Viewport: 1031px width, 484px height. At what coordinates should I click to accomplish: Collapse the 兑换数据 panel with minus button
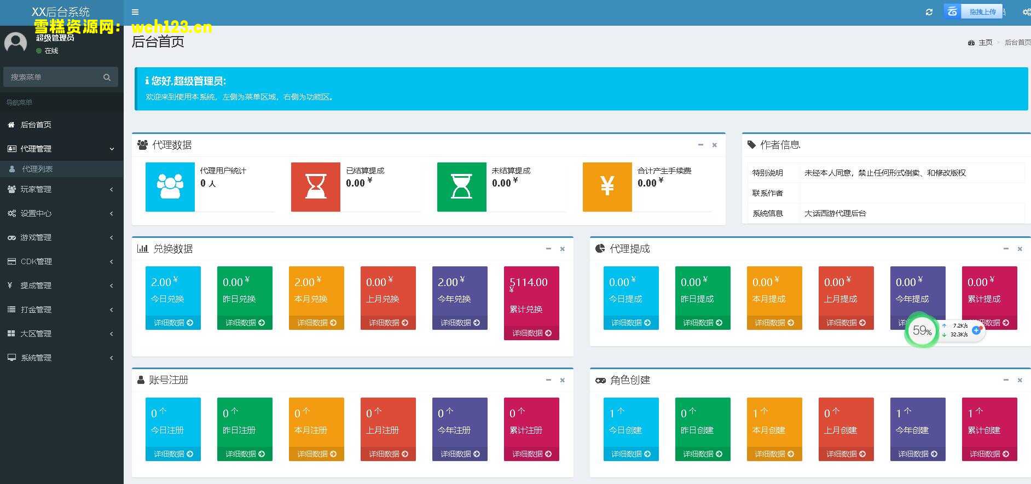(x=548, y=249)
